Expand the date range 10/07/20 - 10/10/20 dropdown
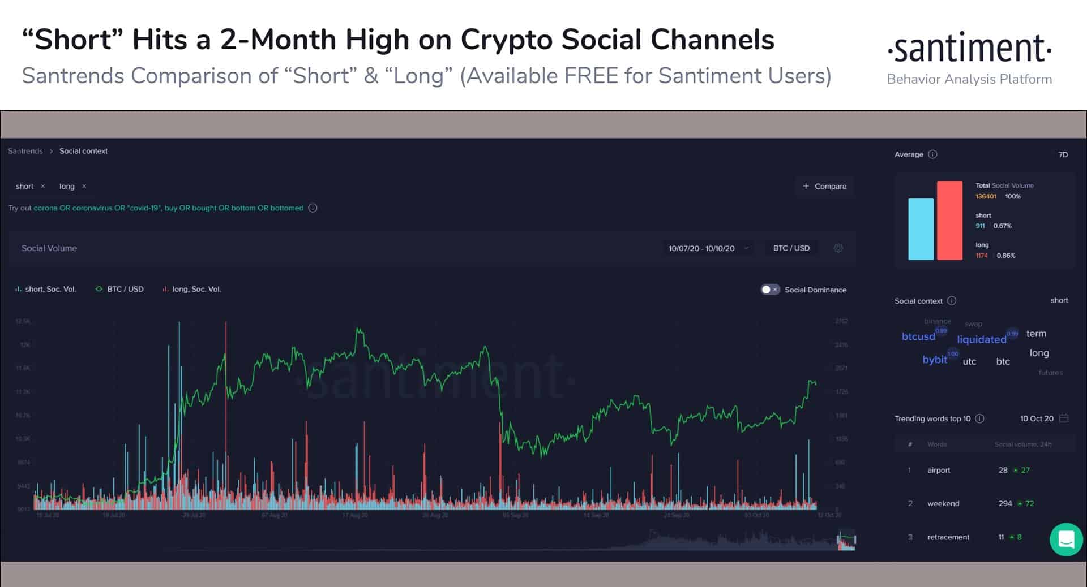Viewport: 1087px width, 587px height. 708,248
